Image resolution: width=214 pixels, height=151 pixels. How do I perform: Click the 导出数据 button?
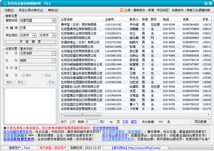[200, 122]
